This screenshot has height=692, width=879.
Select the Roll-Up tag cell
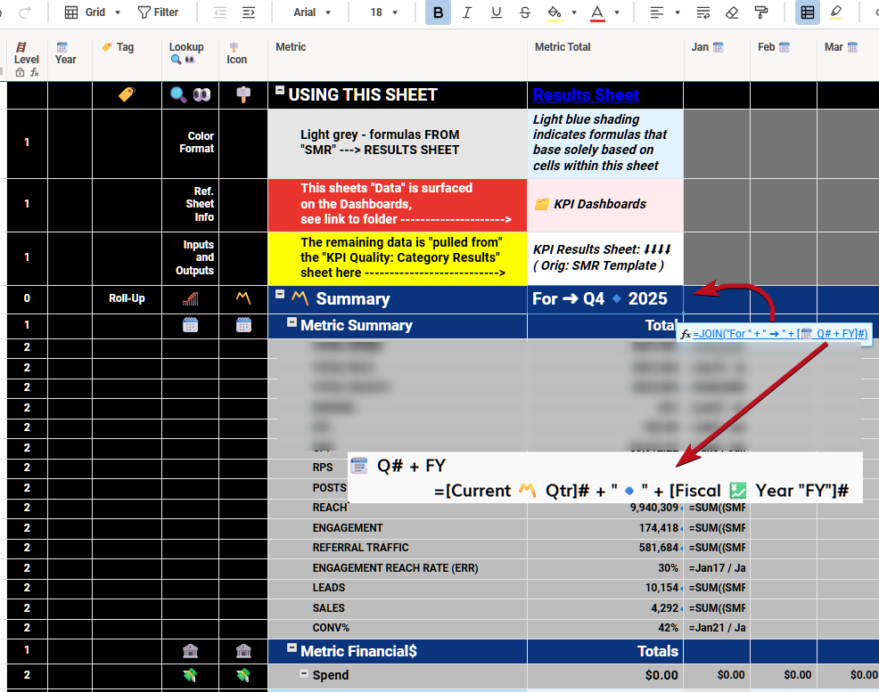coord(127,298)
